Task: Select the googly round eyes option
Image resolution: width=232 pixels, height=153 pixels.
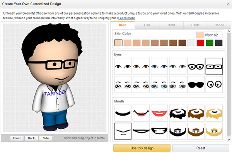Action: [214, 85]
